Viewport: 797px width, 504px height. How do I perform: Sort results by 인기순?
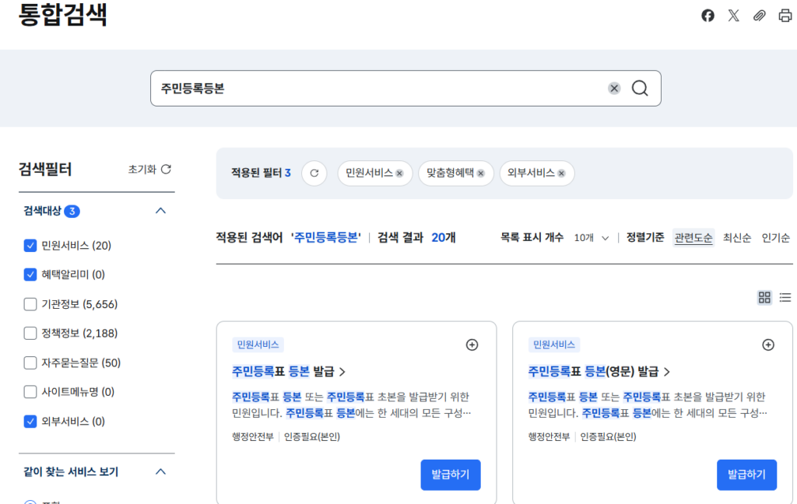pos(775,238)
